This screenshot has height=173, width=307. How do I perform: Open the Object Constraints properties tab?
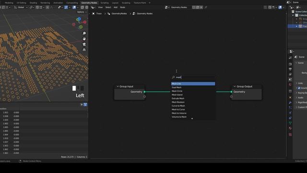coord(290,118)
